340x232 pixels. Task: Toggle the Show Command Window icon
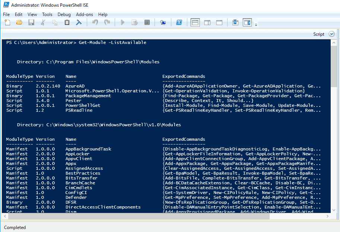pos(235,23)
